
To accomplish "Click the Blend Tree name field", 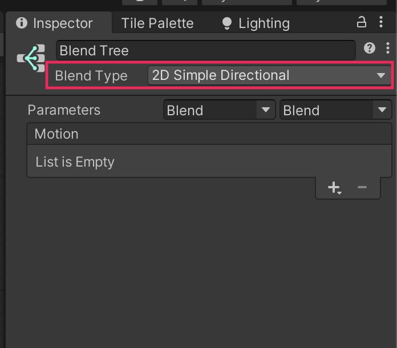I will 205,50.
